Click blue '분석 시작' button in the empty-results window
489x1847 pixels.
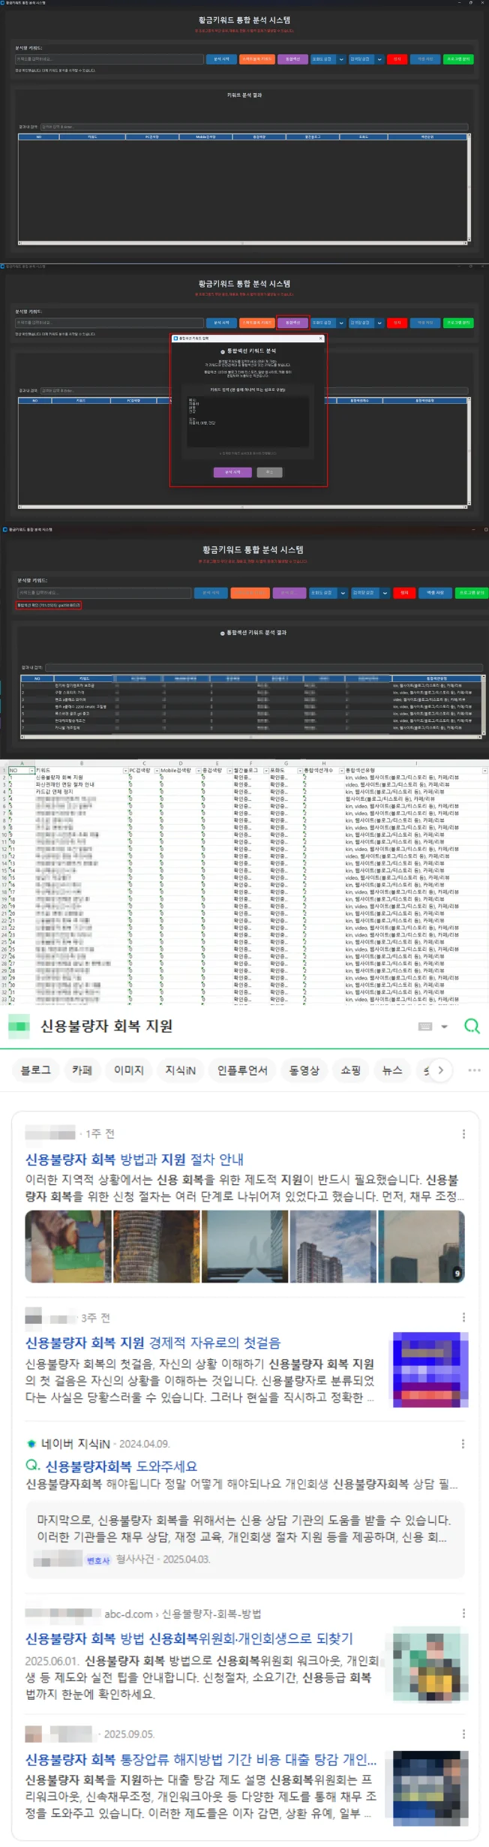pyautogui.click(x=221, y=59)
